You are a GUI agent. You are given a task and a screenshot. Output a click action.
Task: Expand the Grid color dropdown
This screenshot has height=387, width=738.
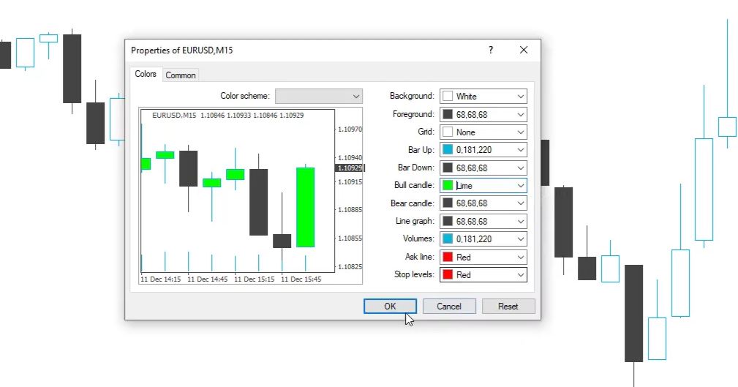(520, 132)
